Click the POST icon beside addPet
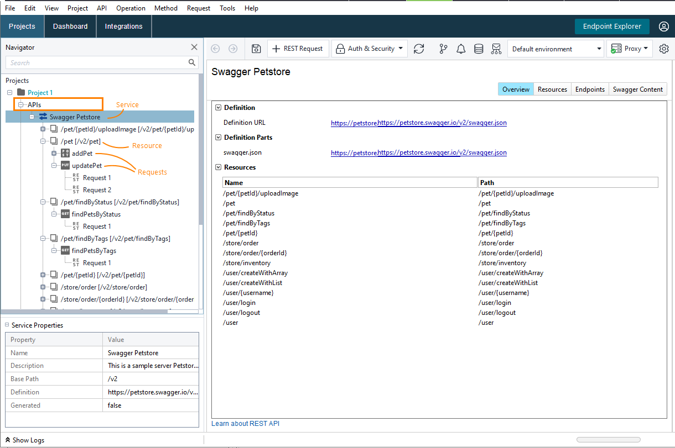This screenshot has height=448, width=675. 65,153
